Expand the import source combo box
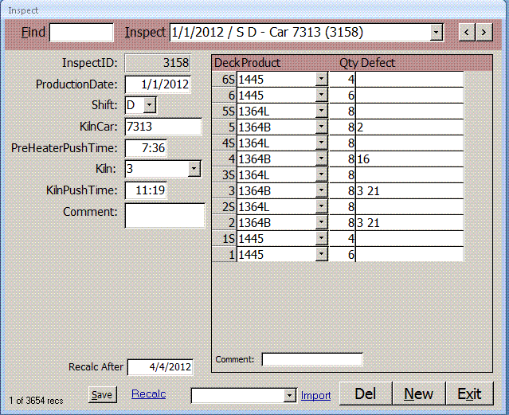The width and height of the screenshot is (509, 415). [x=290, y=396]
